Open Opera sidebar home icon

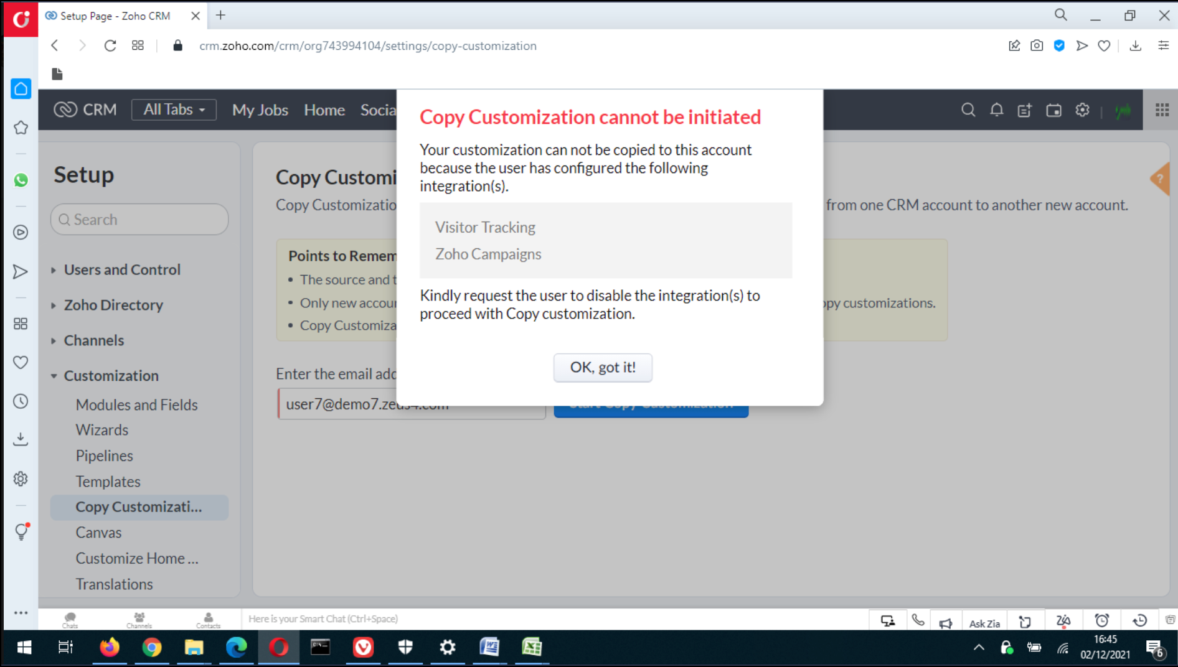21,89
